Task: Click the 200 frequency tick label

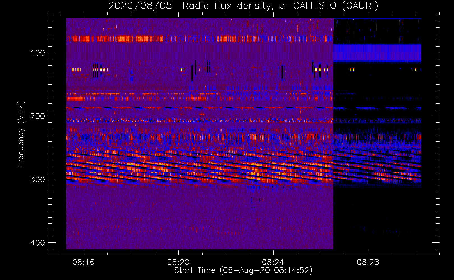Action: click(38, 116)
